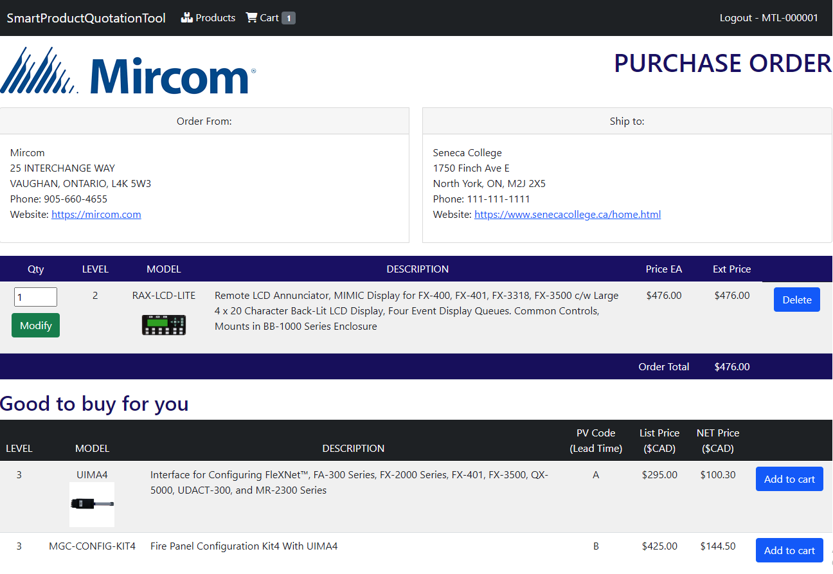Click the Qty column header
The image size is (833, 574).
click(36, 269)
